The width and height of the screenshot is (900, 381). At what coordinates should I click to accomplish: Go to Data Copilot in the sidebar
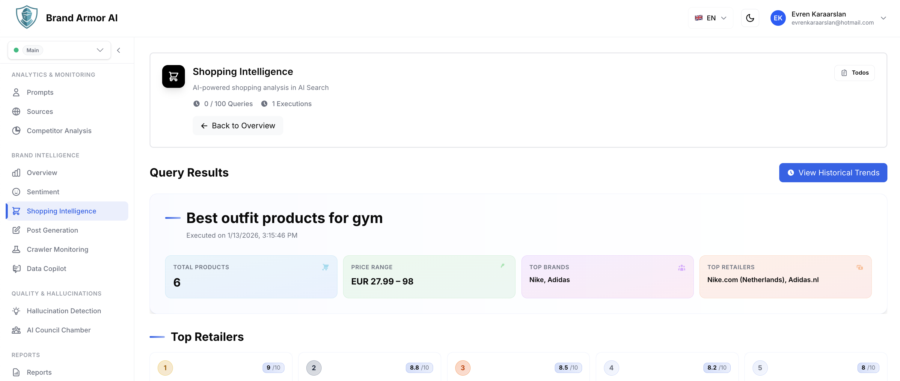pyautogui.click(x=46, y=269)
